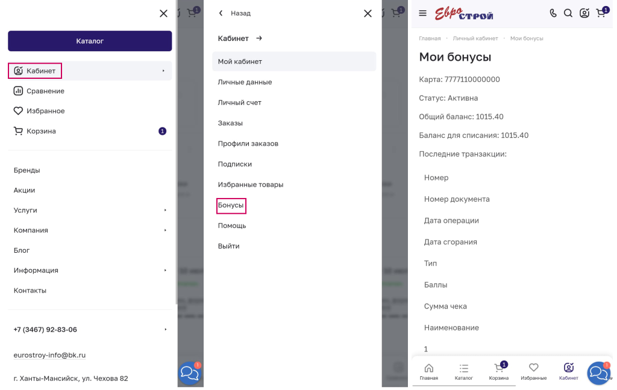Choose Профили заказов menu entry

pos(248,143)
